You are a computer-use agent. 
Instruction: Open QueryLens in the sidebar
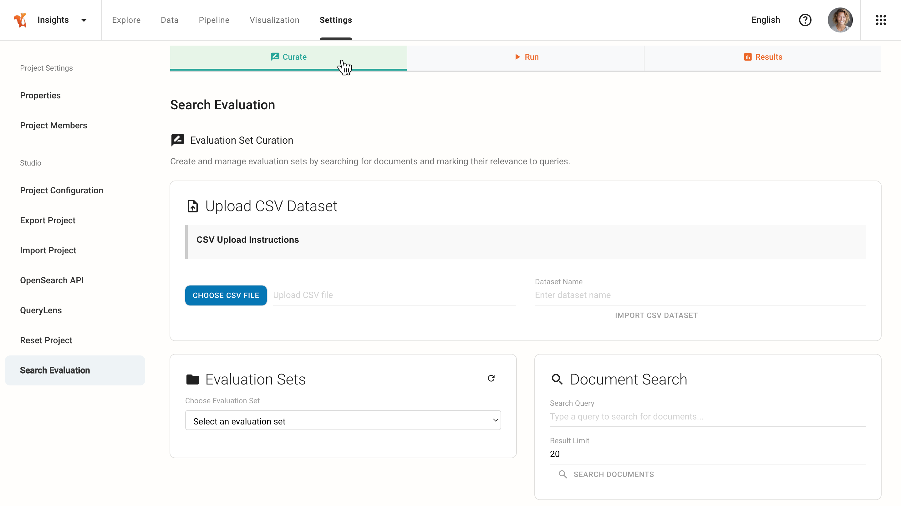point(41,310)
